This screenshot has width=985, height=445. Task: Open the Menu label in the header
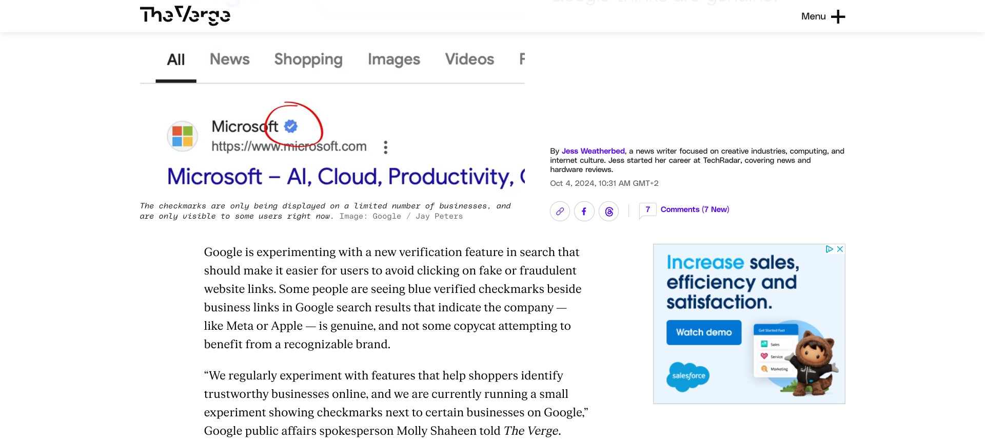813,16
